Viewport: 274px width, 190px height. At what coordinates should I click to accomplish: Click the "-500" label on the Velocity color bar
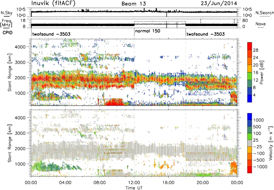coord(259,160)
